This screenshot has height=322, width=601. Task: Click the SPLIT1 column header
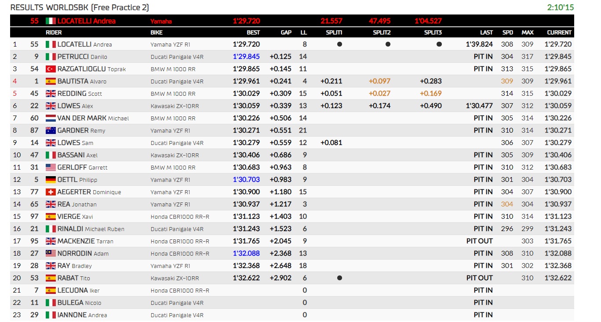coord(334,33)
